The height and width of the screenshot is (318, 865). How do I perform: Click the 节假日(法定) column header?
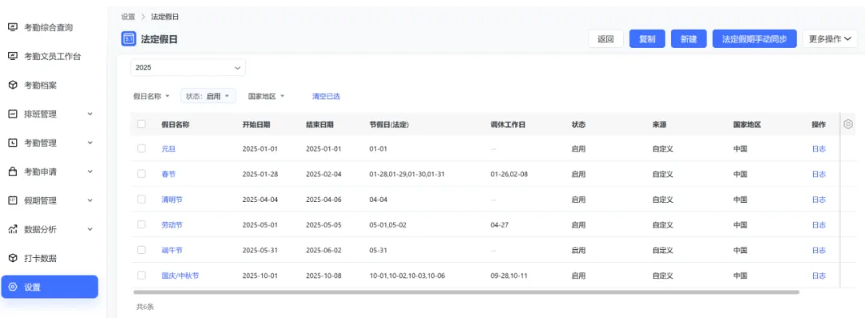click(x=389, y=125)
